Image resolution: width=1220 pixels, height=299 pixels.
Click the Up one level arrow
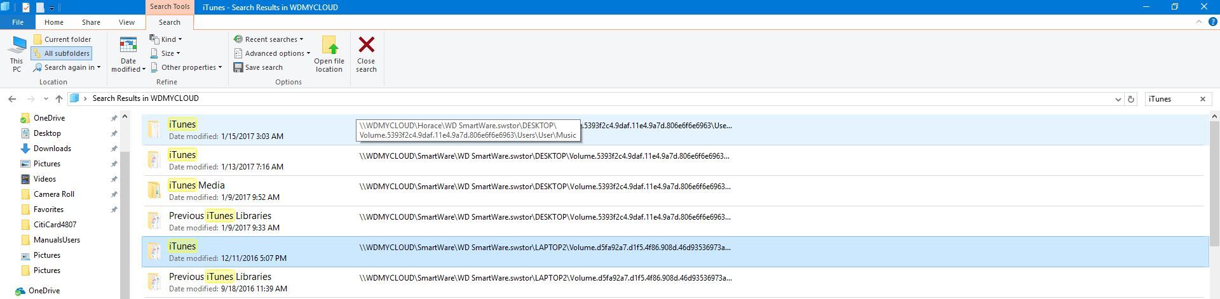59,98
